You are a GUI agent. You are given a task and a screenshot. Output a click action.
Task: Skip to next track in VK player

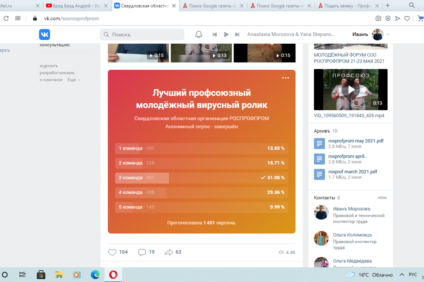(x=237, y=34)
